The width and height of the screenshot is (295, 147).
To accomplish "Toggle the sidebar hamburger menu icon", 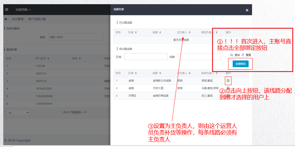I will coord(7,10).
